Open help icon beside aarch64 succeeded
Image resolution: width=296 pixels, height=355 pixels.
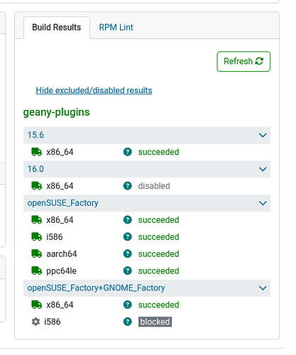[128, 254]
